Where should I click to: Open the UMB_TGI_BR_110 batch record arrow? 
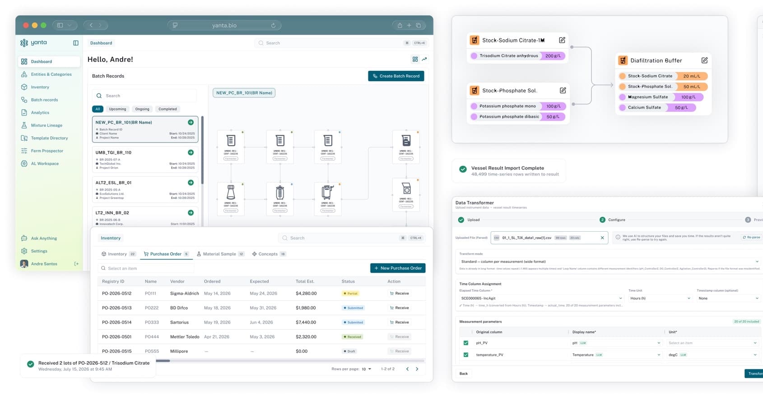[191, 152]
